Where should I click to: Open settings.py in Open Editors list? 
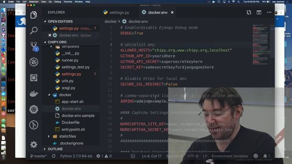(x=69, y=28)
